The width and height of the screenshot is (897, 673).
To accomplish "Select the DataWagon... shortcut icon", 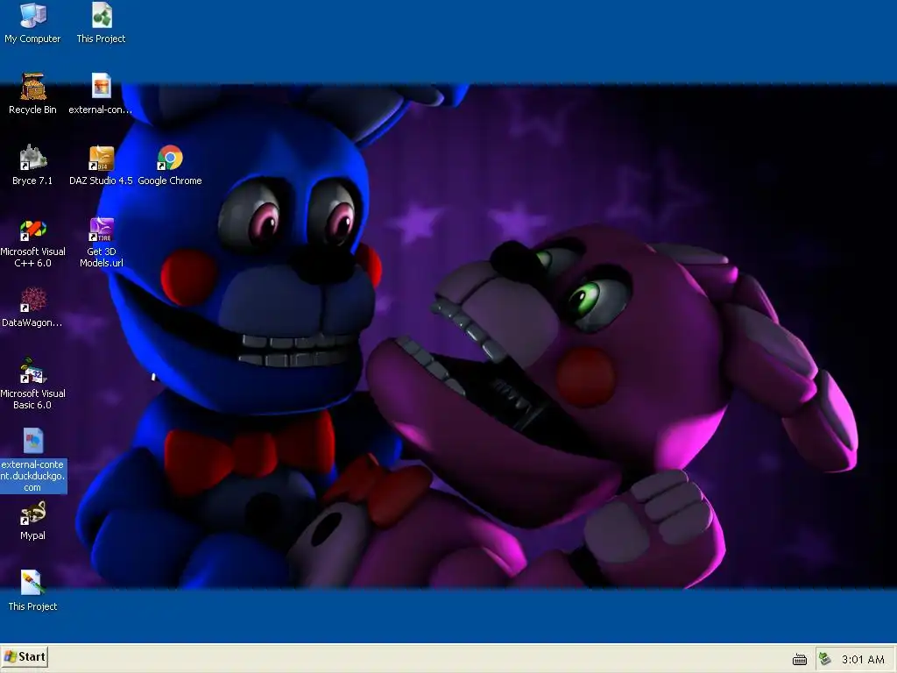I will point(32,308).
